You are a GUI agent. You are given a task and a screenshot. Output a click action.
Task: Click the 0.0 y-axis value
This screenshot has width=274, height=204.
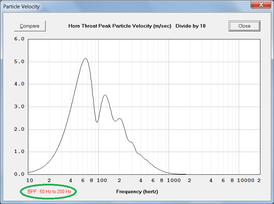coord(19,174)
